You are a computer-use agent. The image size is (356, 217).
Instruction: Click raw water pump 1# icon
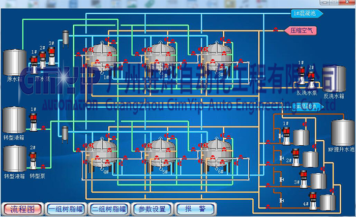coord(34,62)
